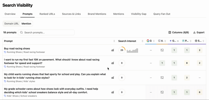Open the Query Fan Out tab
This screenshot has height=100, width=209.
click(x=162, y=14)
